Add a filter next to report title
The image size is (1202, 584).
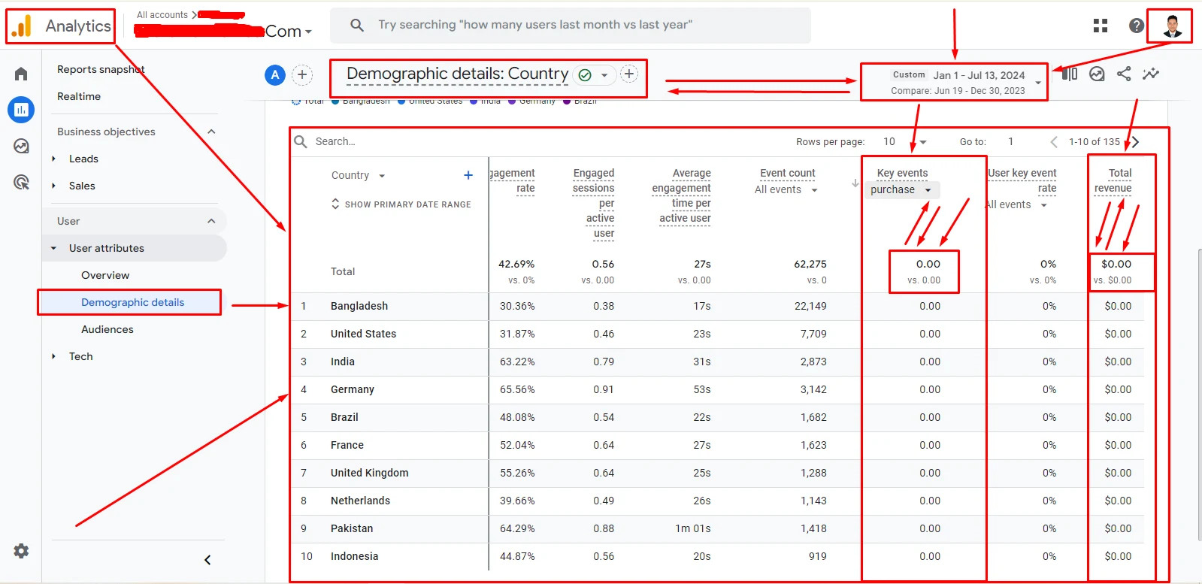629,74
